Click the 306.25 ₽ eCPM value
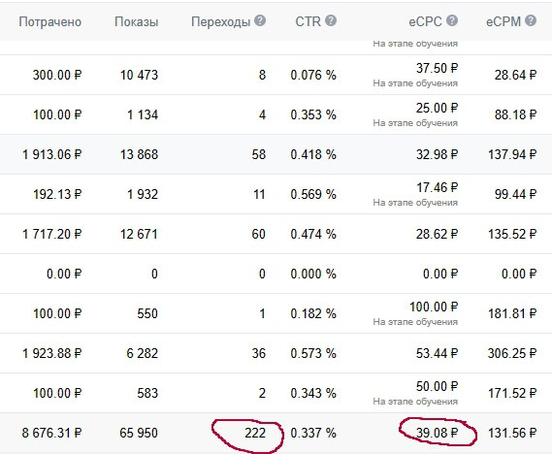The image size is (552, 454). [x=512, y=353]
